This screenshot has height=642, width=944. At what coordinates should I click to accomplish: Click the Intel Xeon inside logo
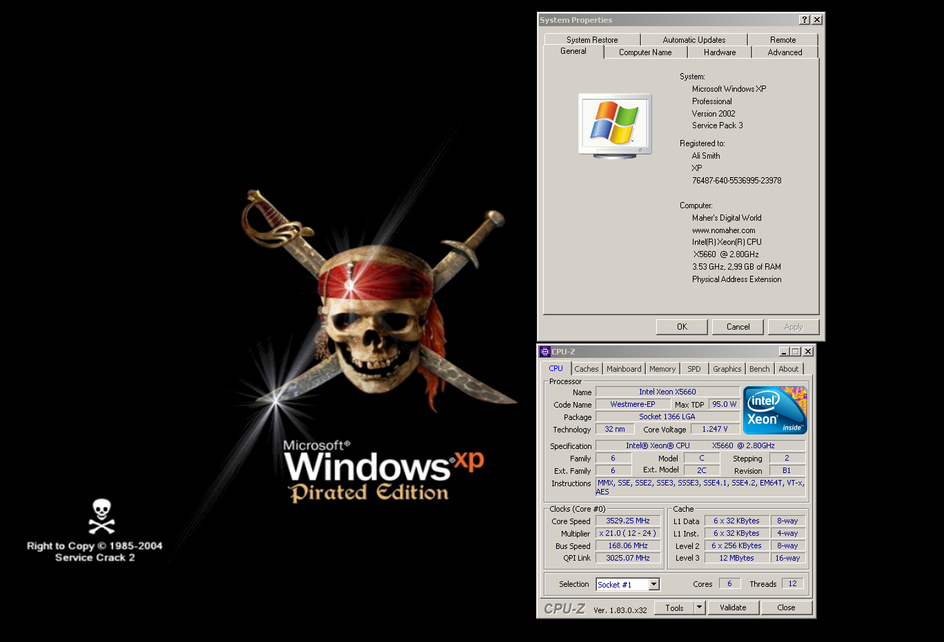point(775,410)
